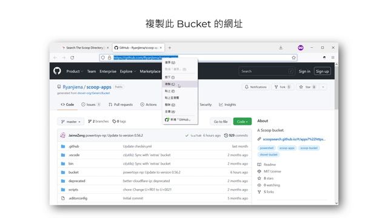Click the padlock site security icon
The height and width of the screenshot is (218, 388).
[109, 58]
